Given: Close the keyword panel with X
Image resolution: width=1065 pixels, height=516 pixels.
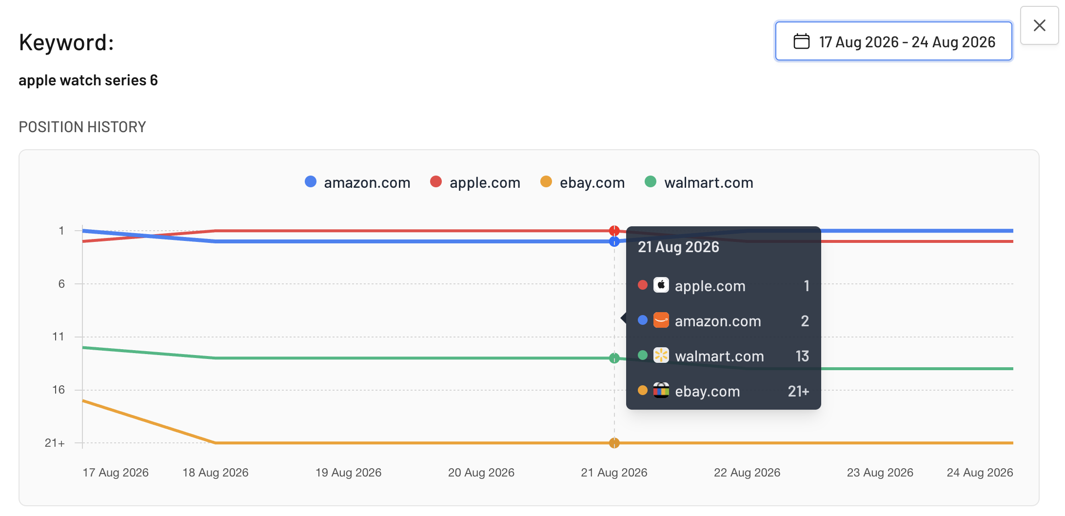Looking at the screenshot, I should tap(1039, 25).
